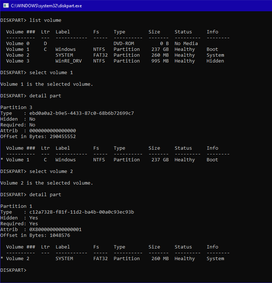This screenshot has height=283, width=272.
Task: Click the 'Partition 3' heading line
Action: (x=13, y=108)
